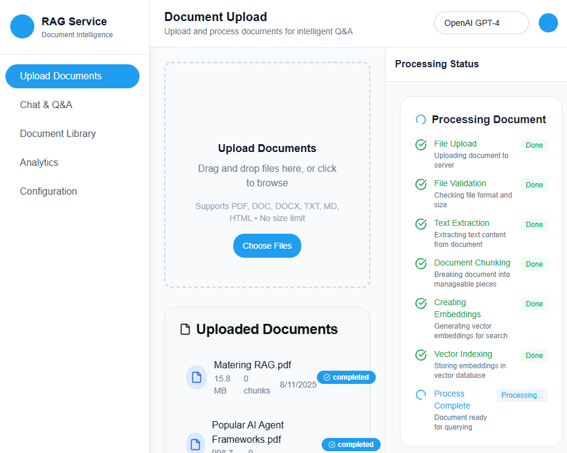Select Upload Documents in the sidebar
This screenshot has height=453, width=567.
click(x=72, y=76)
